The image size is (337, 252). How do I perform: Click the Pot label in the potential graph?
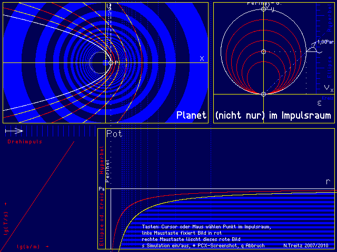pyautogui.click(x=114, y=134)
